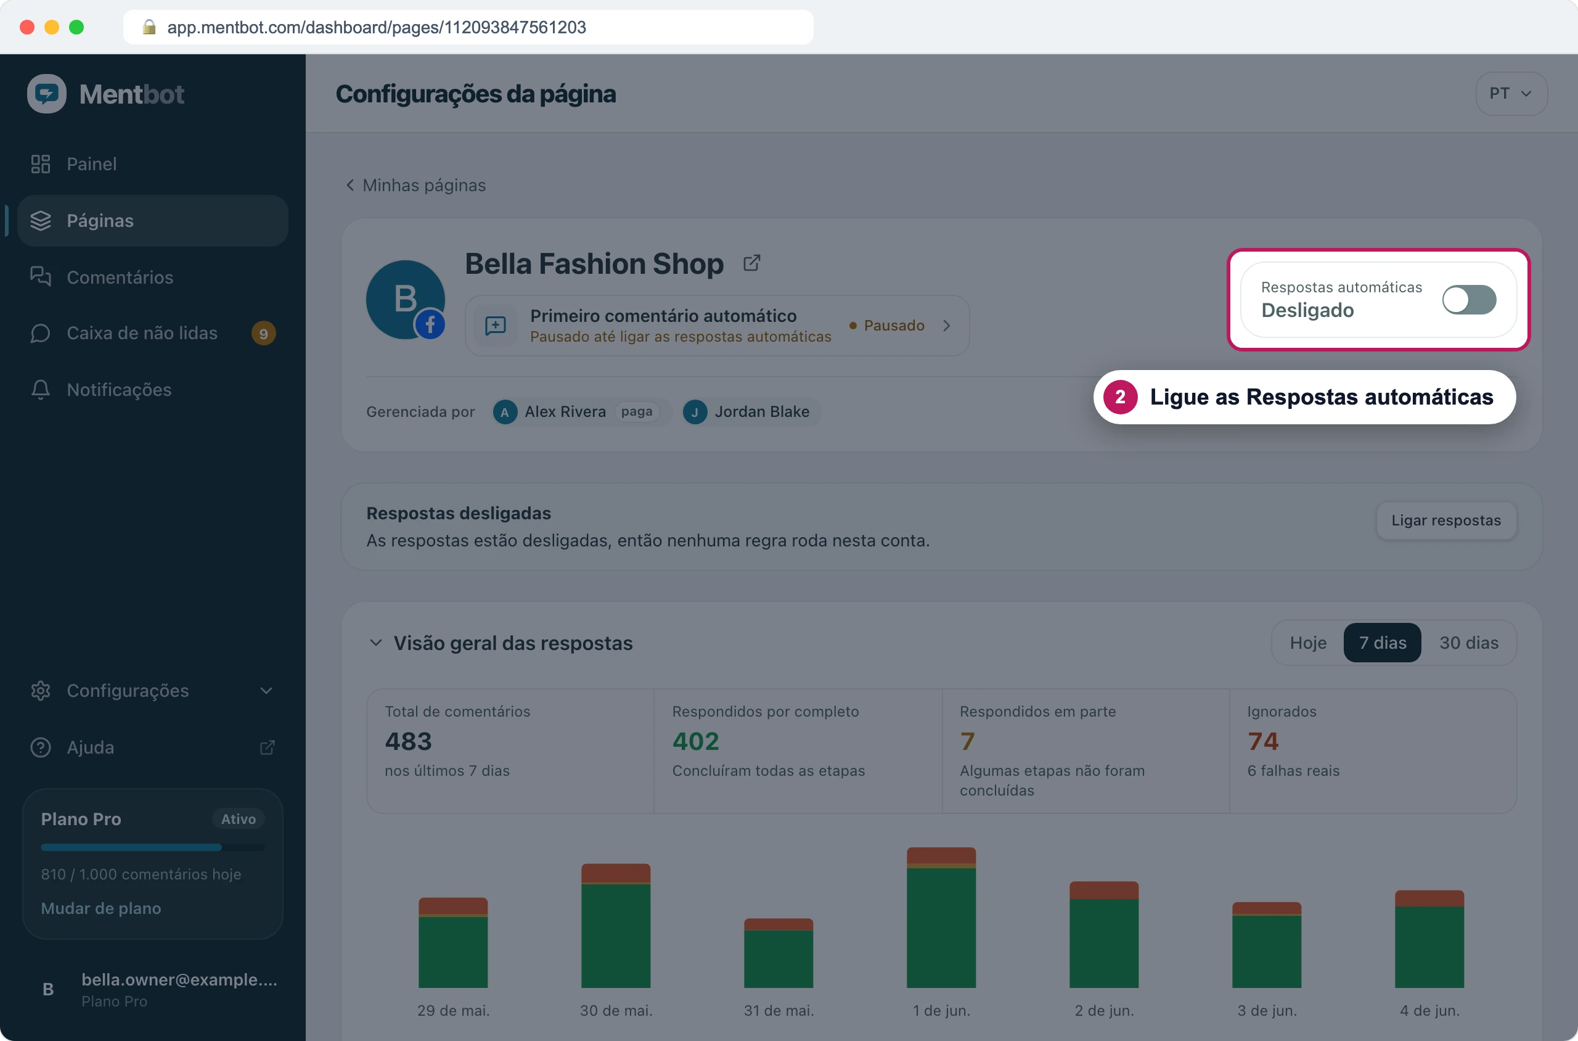Click the Ligar respostas button

tap(1446, 520)
